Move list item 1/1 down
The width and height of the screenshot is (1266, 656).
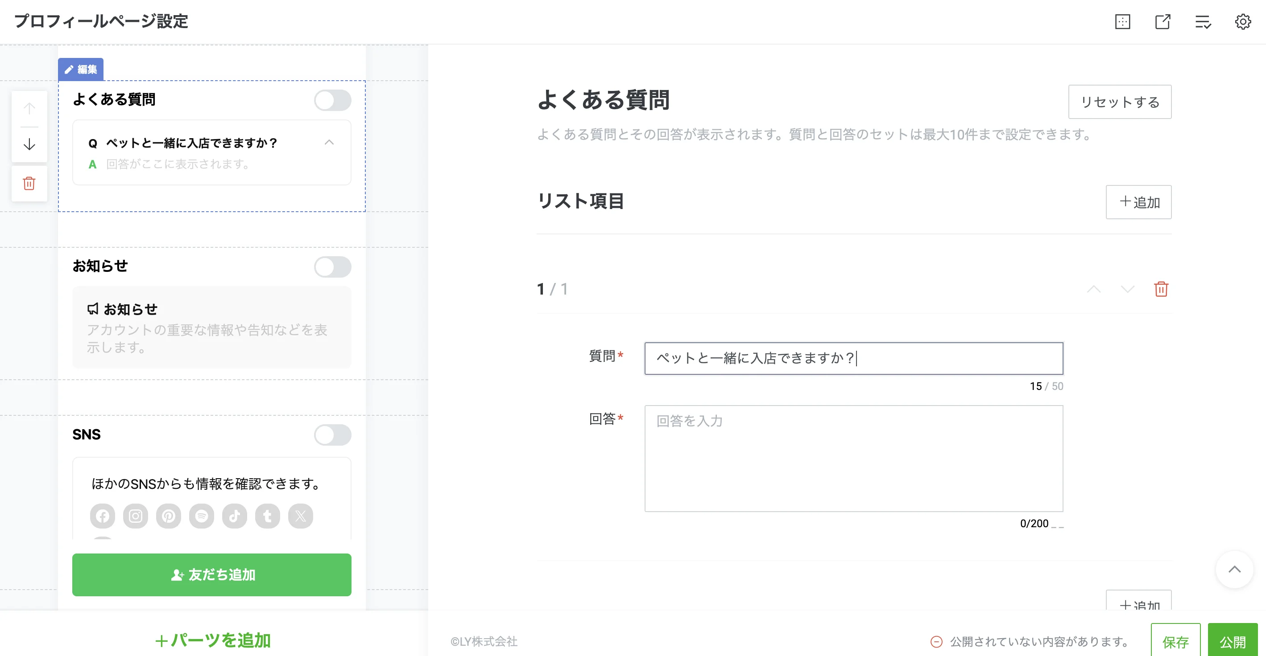pyautogui.click(x=1127, y=289)
